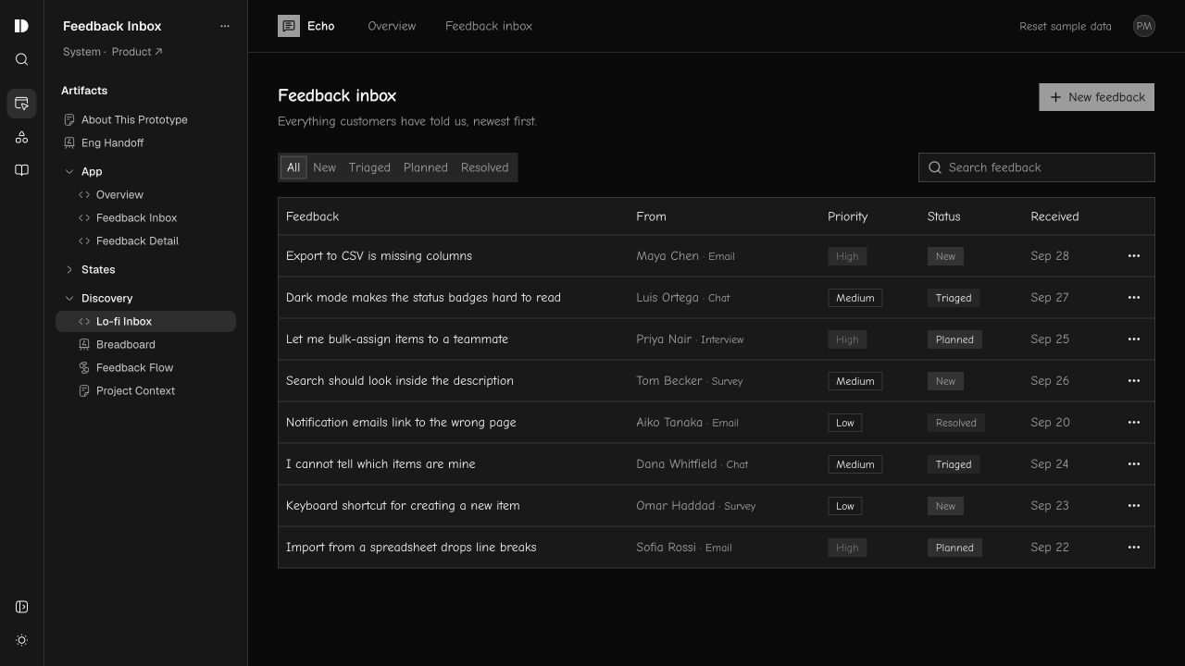Go to Feedback inbox in top navigation
Image resolution: width=1185 pixels, height=666 pixels.
pos(489,26)
